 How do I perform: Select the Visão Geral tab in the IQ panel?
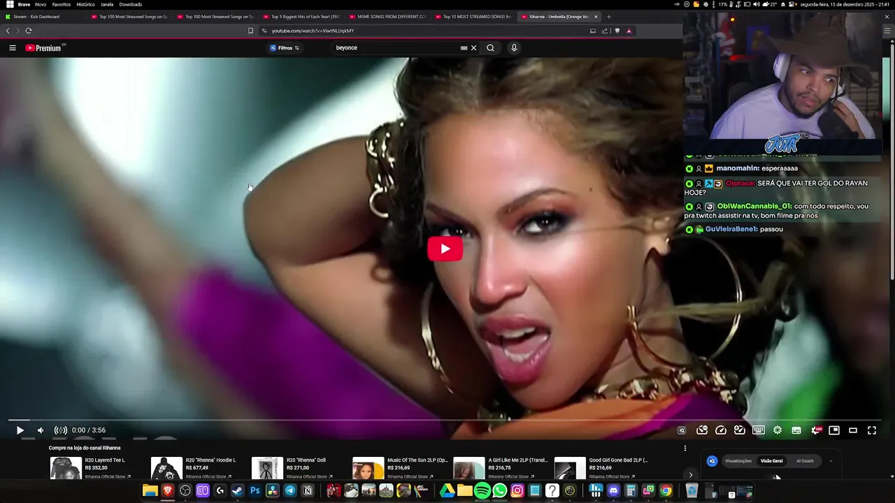click(772, 461)
